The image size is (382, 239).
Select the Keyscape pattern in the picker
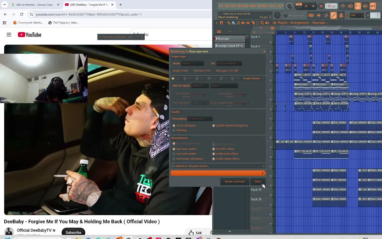(x=229, y=39)
